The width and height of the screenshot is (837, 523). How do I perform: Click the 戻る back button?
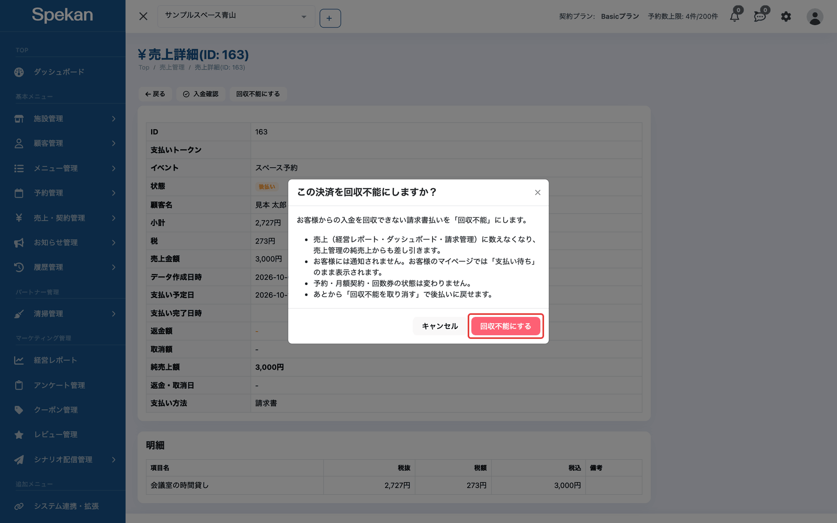pos(155,94)
